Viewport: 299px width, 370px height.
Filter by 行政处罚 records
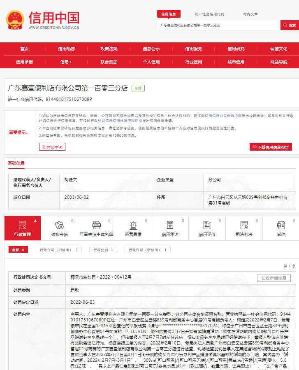[x=102, y=249]
